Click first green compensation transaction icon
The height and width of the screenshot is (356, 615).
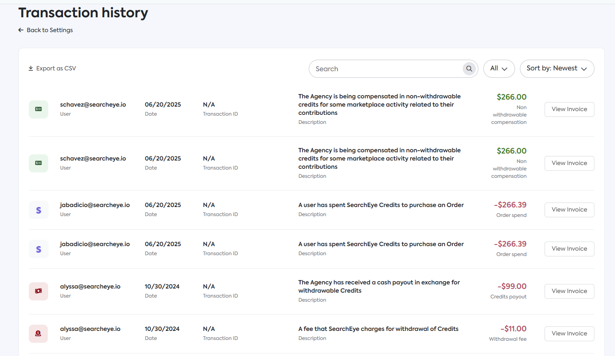coord(38,109)
